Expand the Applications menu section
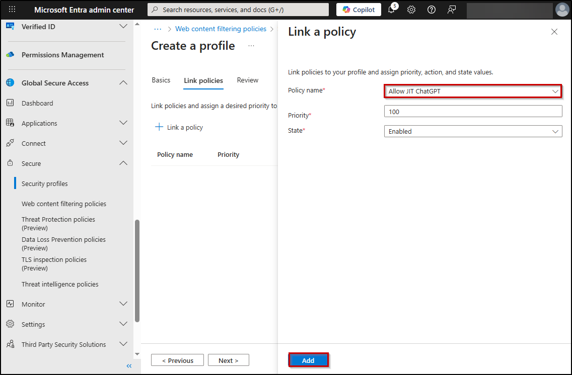The height and width of the screenshot is (375, 572). 123,123
